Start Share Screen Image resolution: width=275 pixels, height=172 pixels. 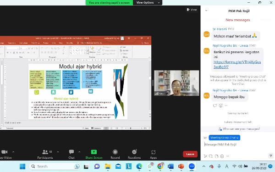tap(94, 154)
